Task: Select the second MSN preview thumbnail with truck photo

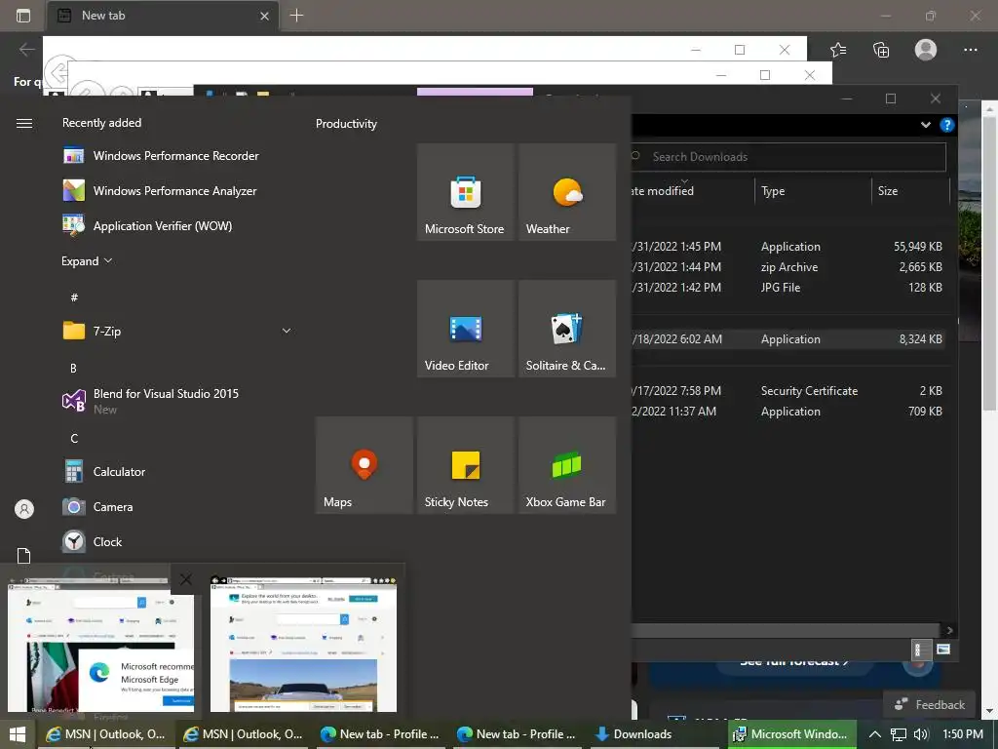Action: 304,645
